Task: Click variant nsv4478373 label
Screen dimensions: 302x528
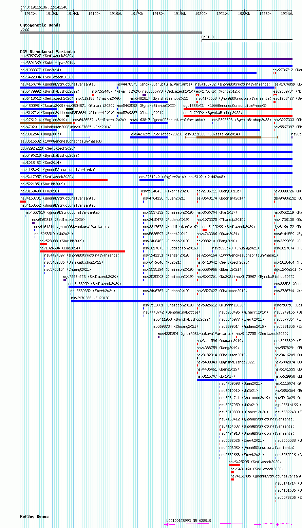Action: tap(154, 84)
